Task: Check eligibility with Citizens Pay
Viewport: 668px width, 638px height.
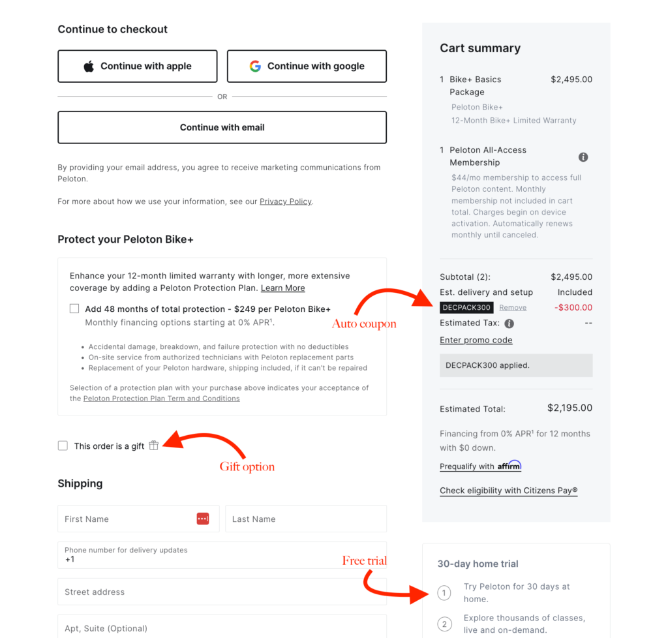Action: (508, 491)
